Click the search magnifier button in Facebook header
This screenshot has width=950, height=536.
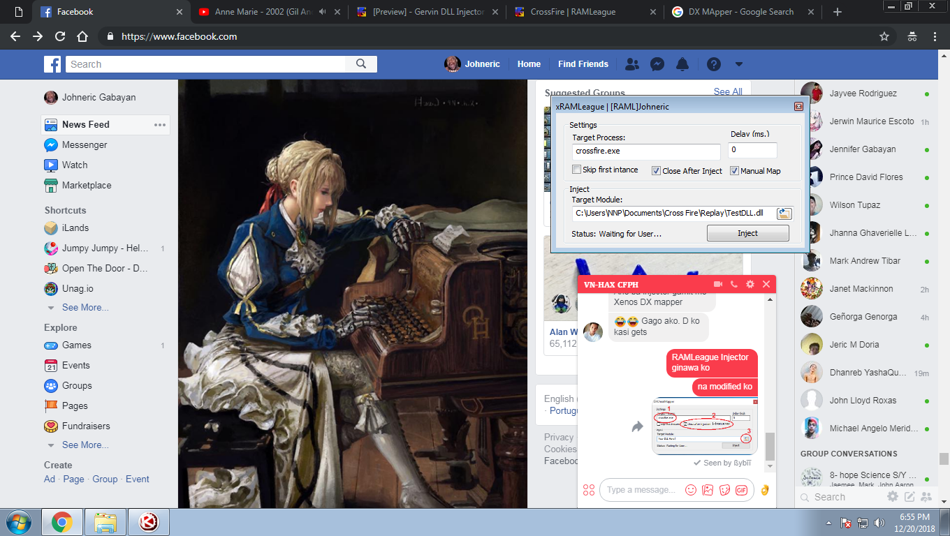pyautogui.click(x=361, y=64)
